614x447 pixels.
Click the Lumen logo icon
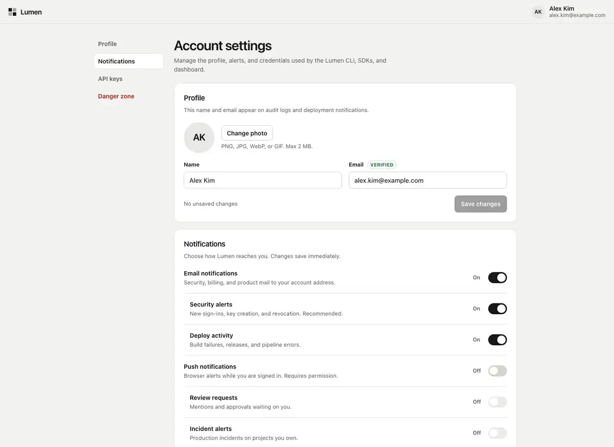12,12
